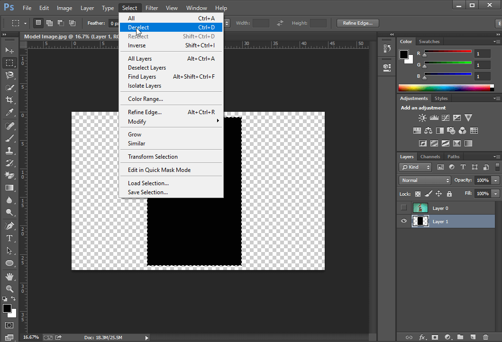Viewport: 502px width, 342px height.
Task: Switch to the Channels tab
Action: click(x=430, y=157)
